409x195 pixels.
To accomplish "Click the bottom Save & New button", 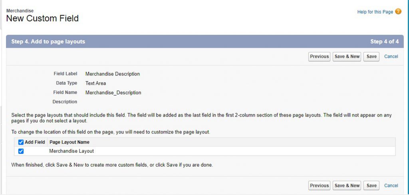I will tap(347, 185).
